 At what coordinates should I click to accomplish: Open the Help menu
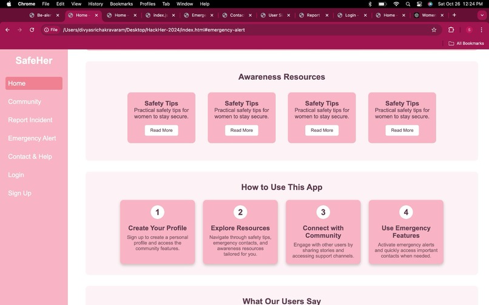[x=204, y=4]
